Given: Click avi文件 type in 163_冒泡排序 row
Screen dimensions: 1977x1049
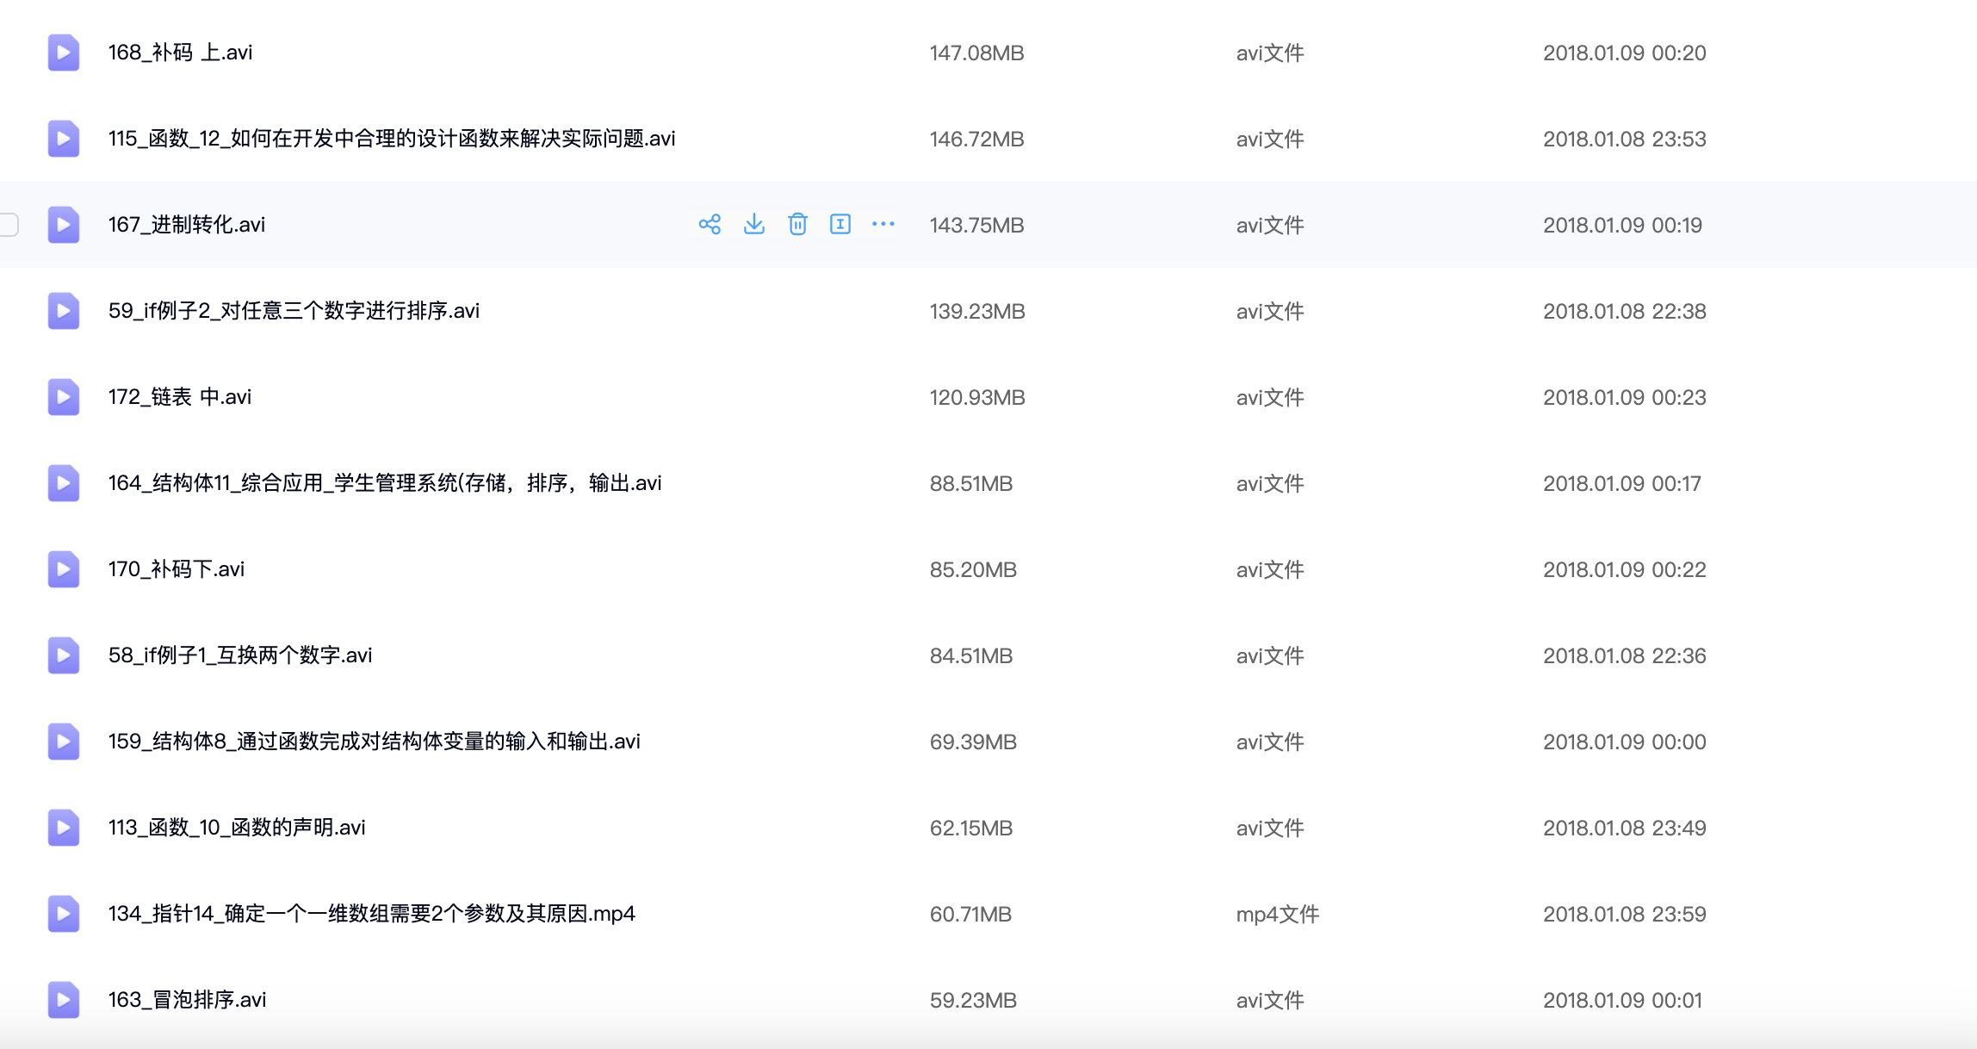Looking at the screenshot, I should pos(1270,1001).
